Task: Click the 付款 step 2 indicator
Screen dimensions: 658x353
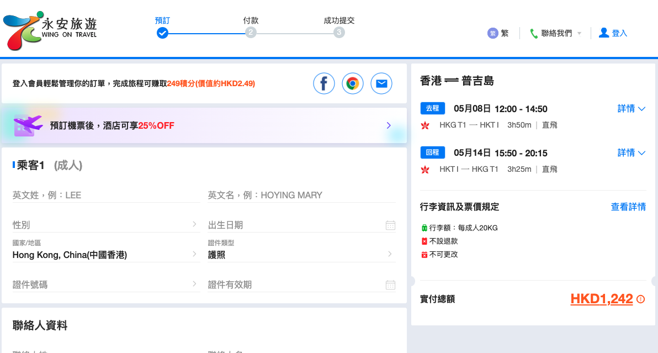Action: [x=251, y=33]
